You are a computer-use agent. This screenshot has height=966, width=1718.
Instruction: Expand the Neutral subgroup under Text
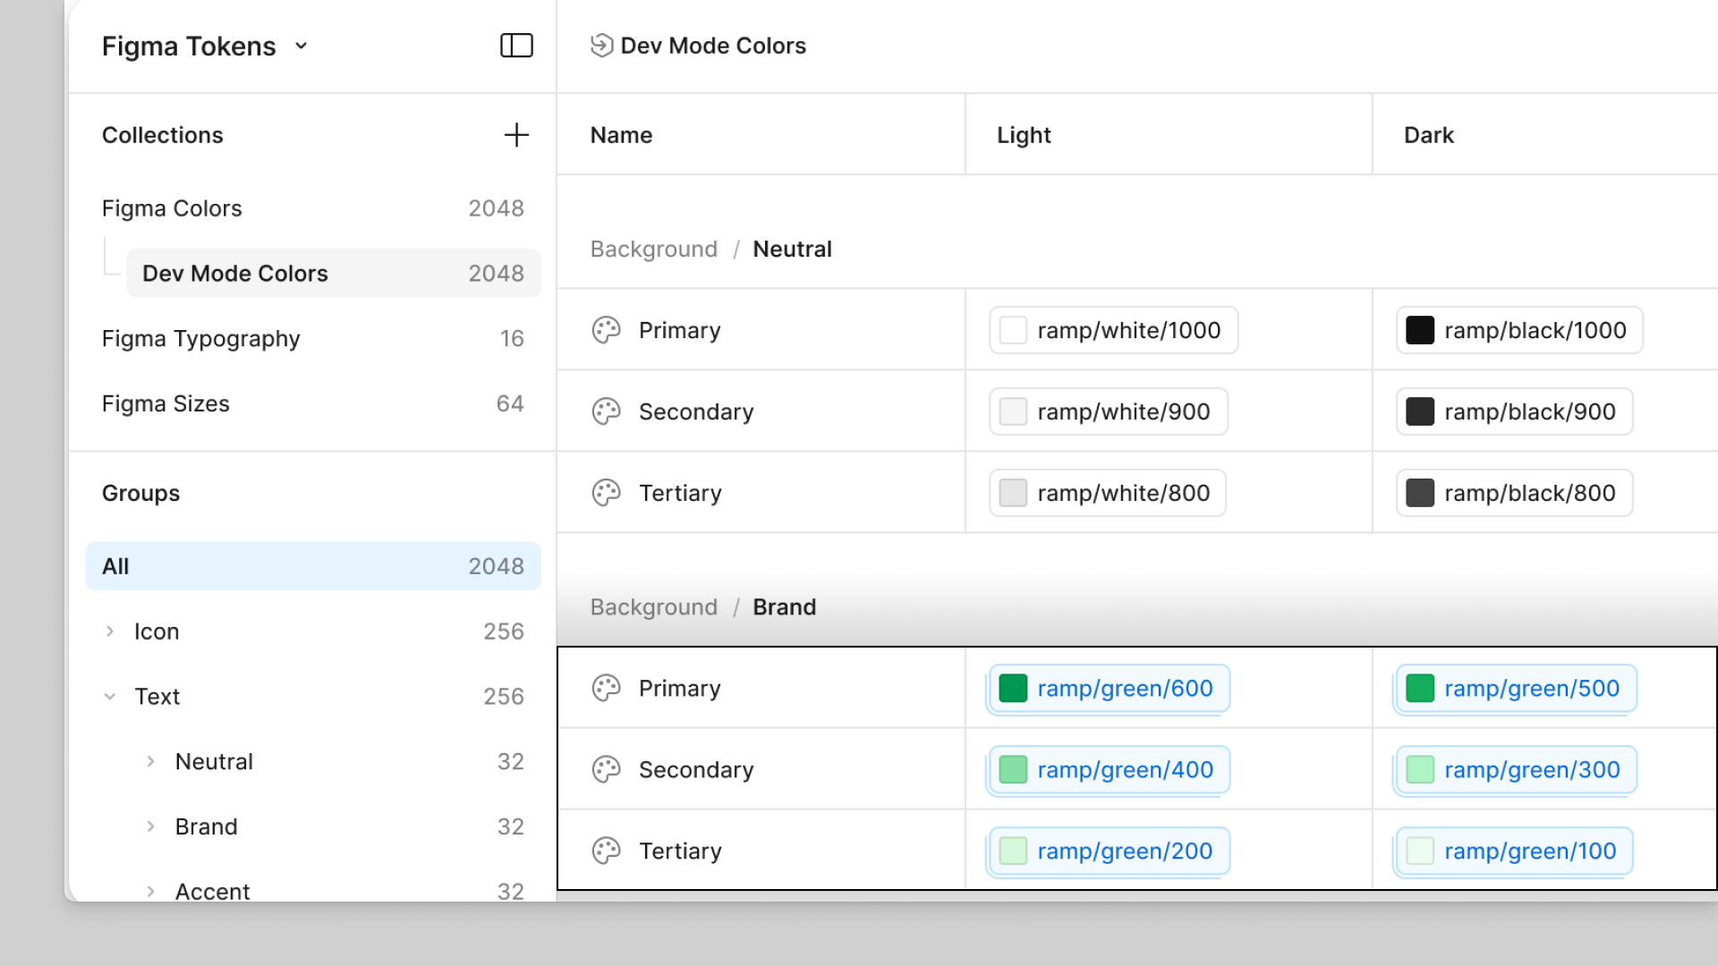[150, 762]
